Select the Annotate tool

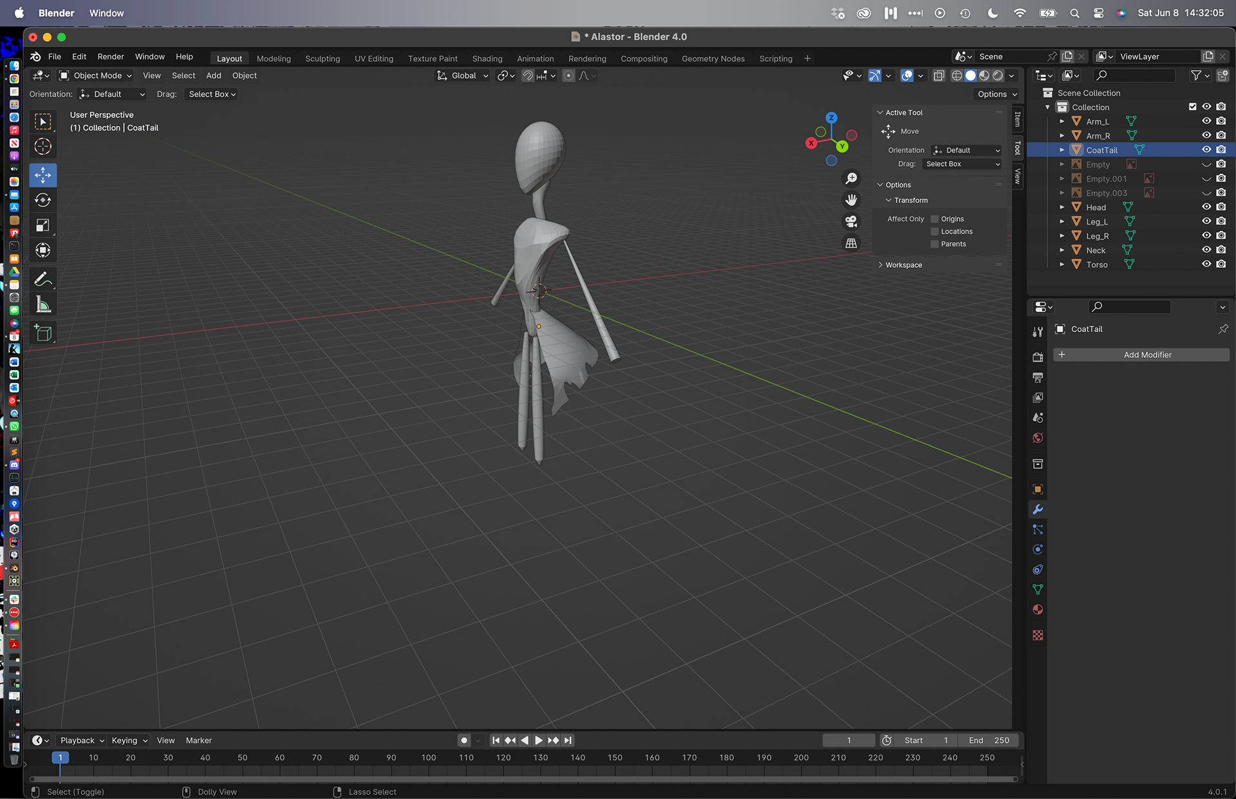click(x=43, y=279)
